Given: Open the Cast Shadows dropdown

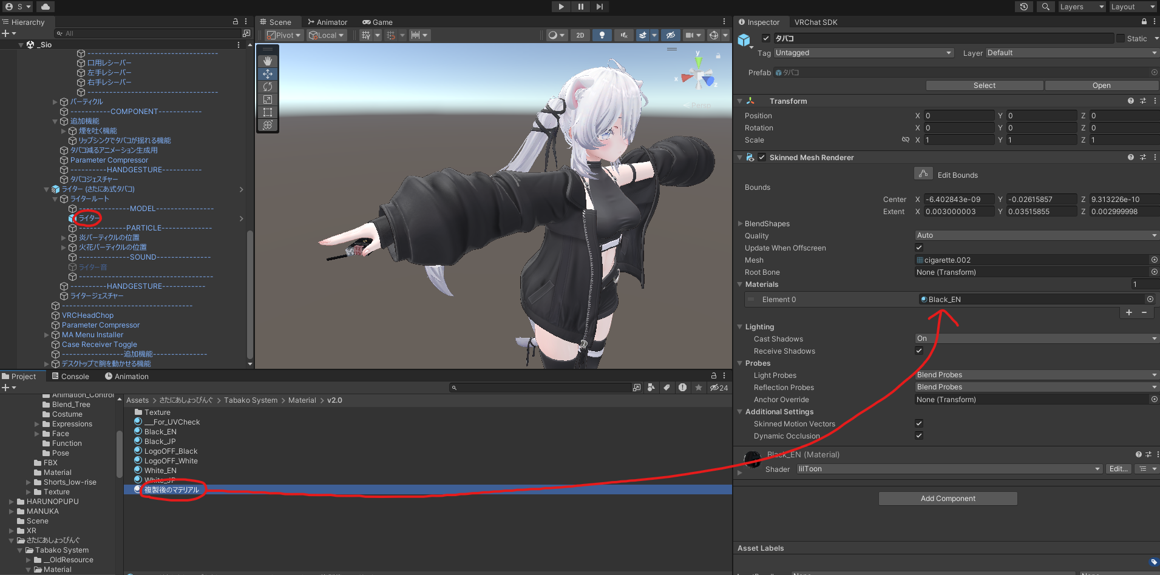Looking at the screenshot, I should click(1037, 338).
